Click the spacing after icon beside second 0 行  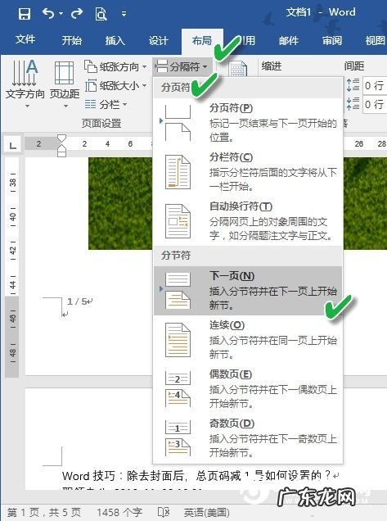coord(353,104)
